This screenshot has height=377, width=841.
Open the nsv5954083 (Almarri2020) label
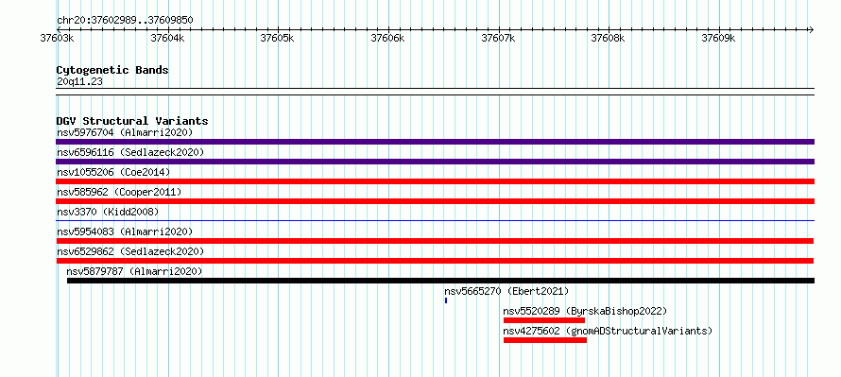point(125,231)
